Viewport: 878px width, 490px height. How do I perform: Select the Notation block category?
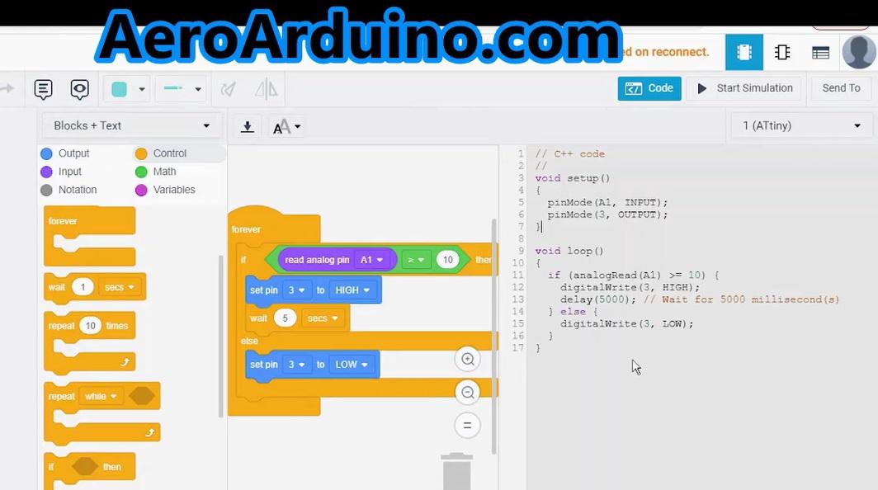(x=68, y=190)
